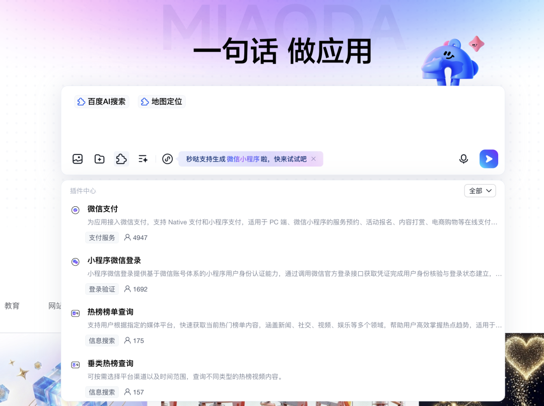Click the 信息搜索 tag under 垂类热榜查询

[x=102, y=392]
